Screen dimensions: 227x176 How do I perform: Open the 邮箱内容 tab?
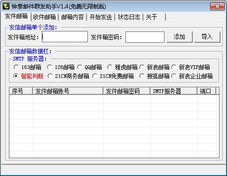click(72, 17)
